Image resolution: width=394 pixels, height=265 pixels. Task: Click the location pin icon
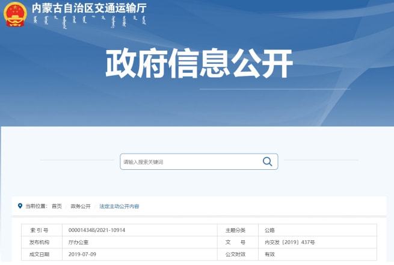(20, 206)
